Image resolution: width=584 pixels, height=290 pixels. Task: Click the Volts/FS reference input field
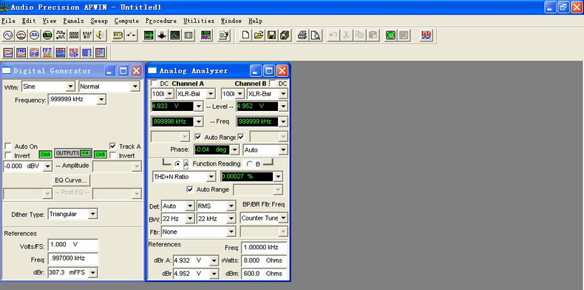click(73, 245)
